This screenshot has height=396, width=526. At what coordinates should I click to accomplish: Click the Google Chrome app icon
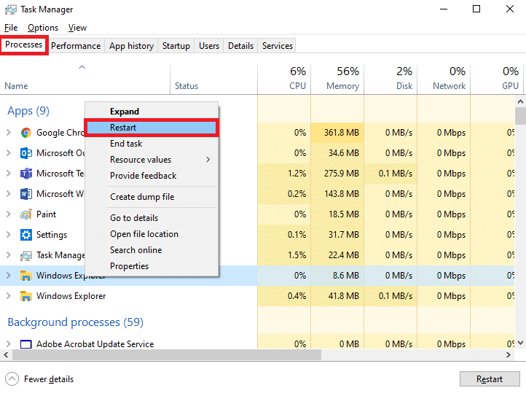pos(25,133)
